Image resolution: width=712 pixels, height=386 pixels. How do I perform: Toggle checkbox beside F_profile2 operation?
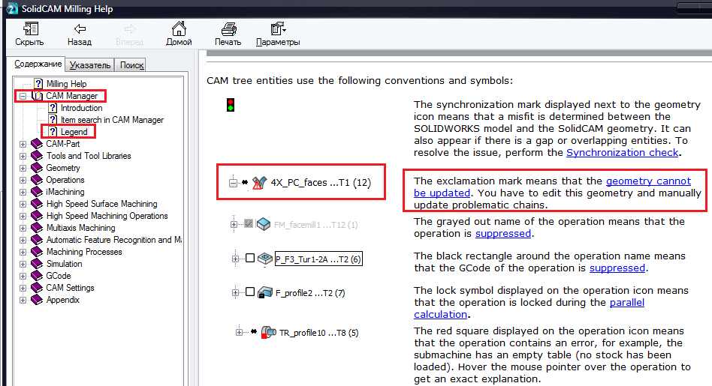click(250, 292)
